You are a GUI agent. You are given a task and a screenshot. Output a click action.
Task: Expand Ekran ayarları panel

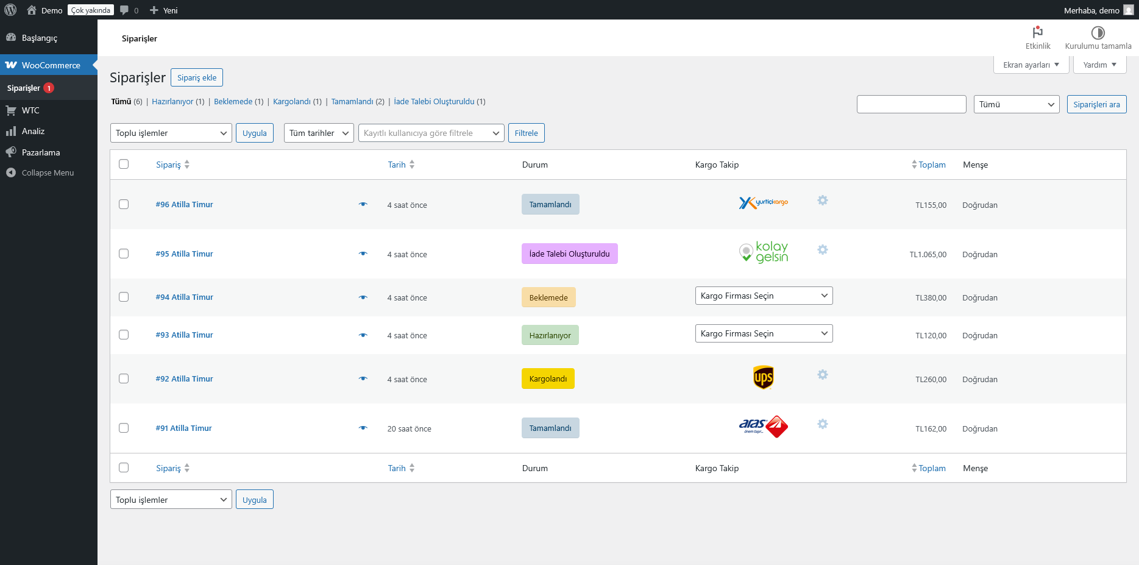pyautogui.click(x=1031, y=65)
